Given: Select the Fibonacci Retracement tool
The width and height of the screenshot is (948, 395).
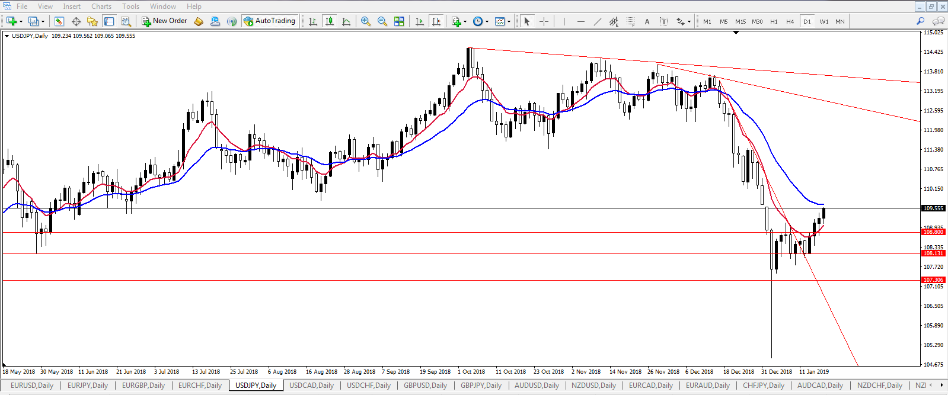Looking at the screenshot, I should coord(630,21).
